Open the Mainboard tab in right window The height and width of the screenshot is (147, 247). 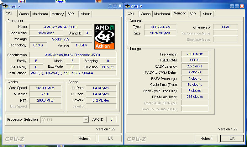click(162, 14)
